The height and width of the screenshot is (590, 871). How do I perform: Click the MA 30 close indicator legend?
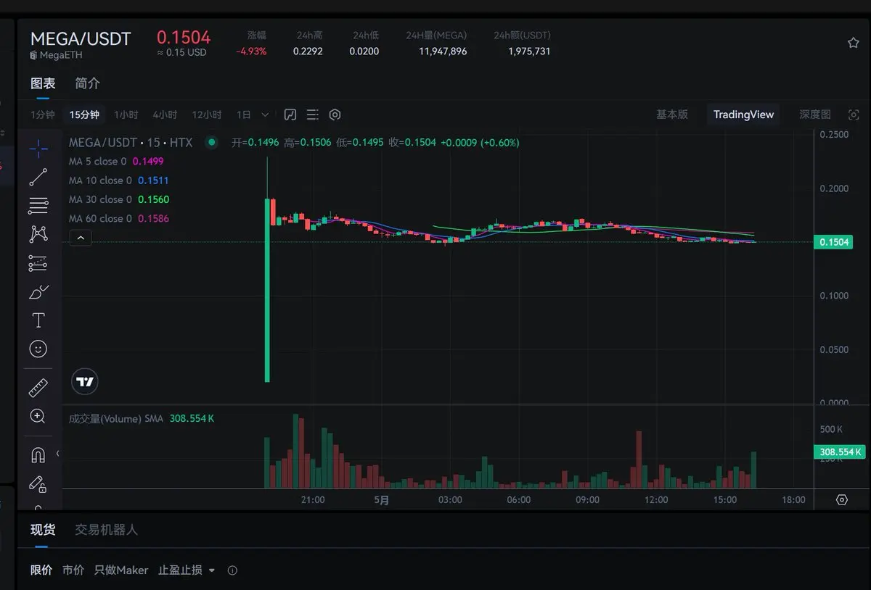tap(119, 199)
